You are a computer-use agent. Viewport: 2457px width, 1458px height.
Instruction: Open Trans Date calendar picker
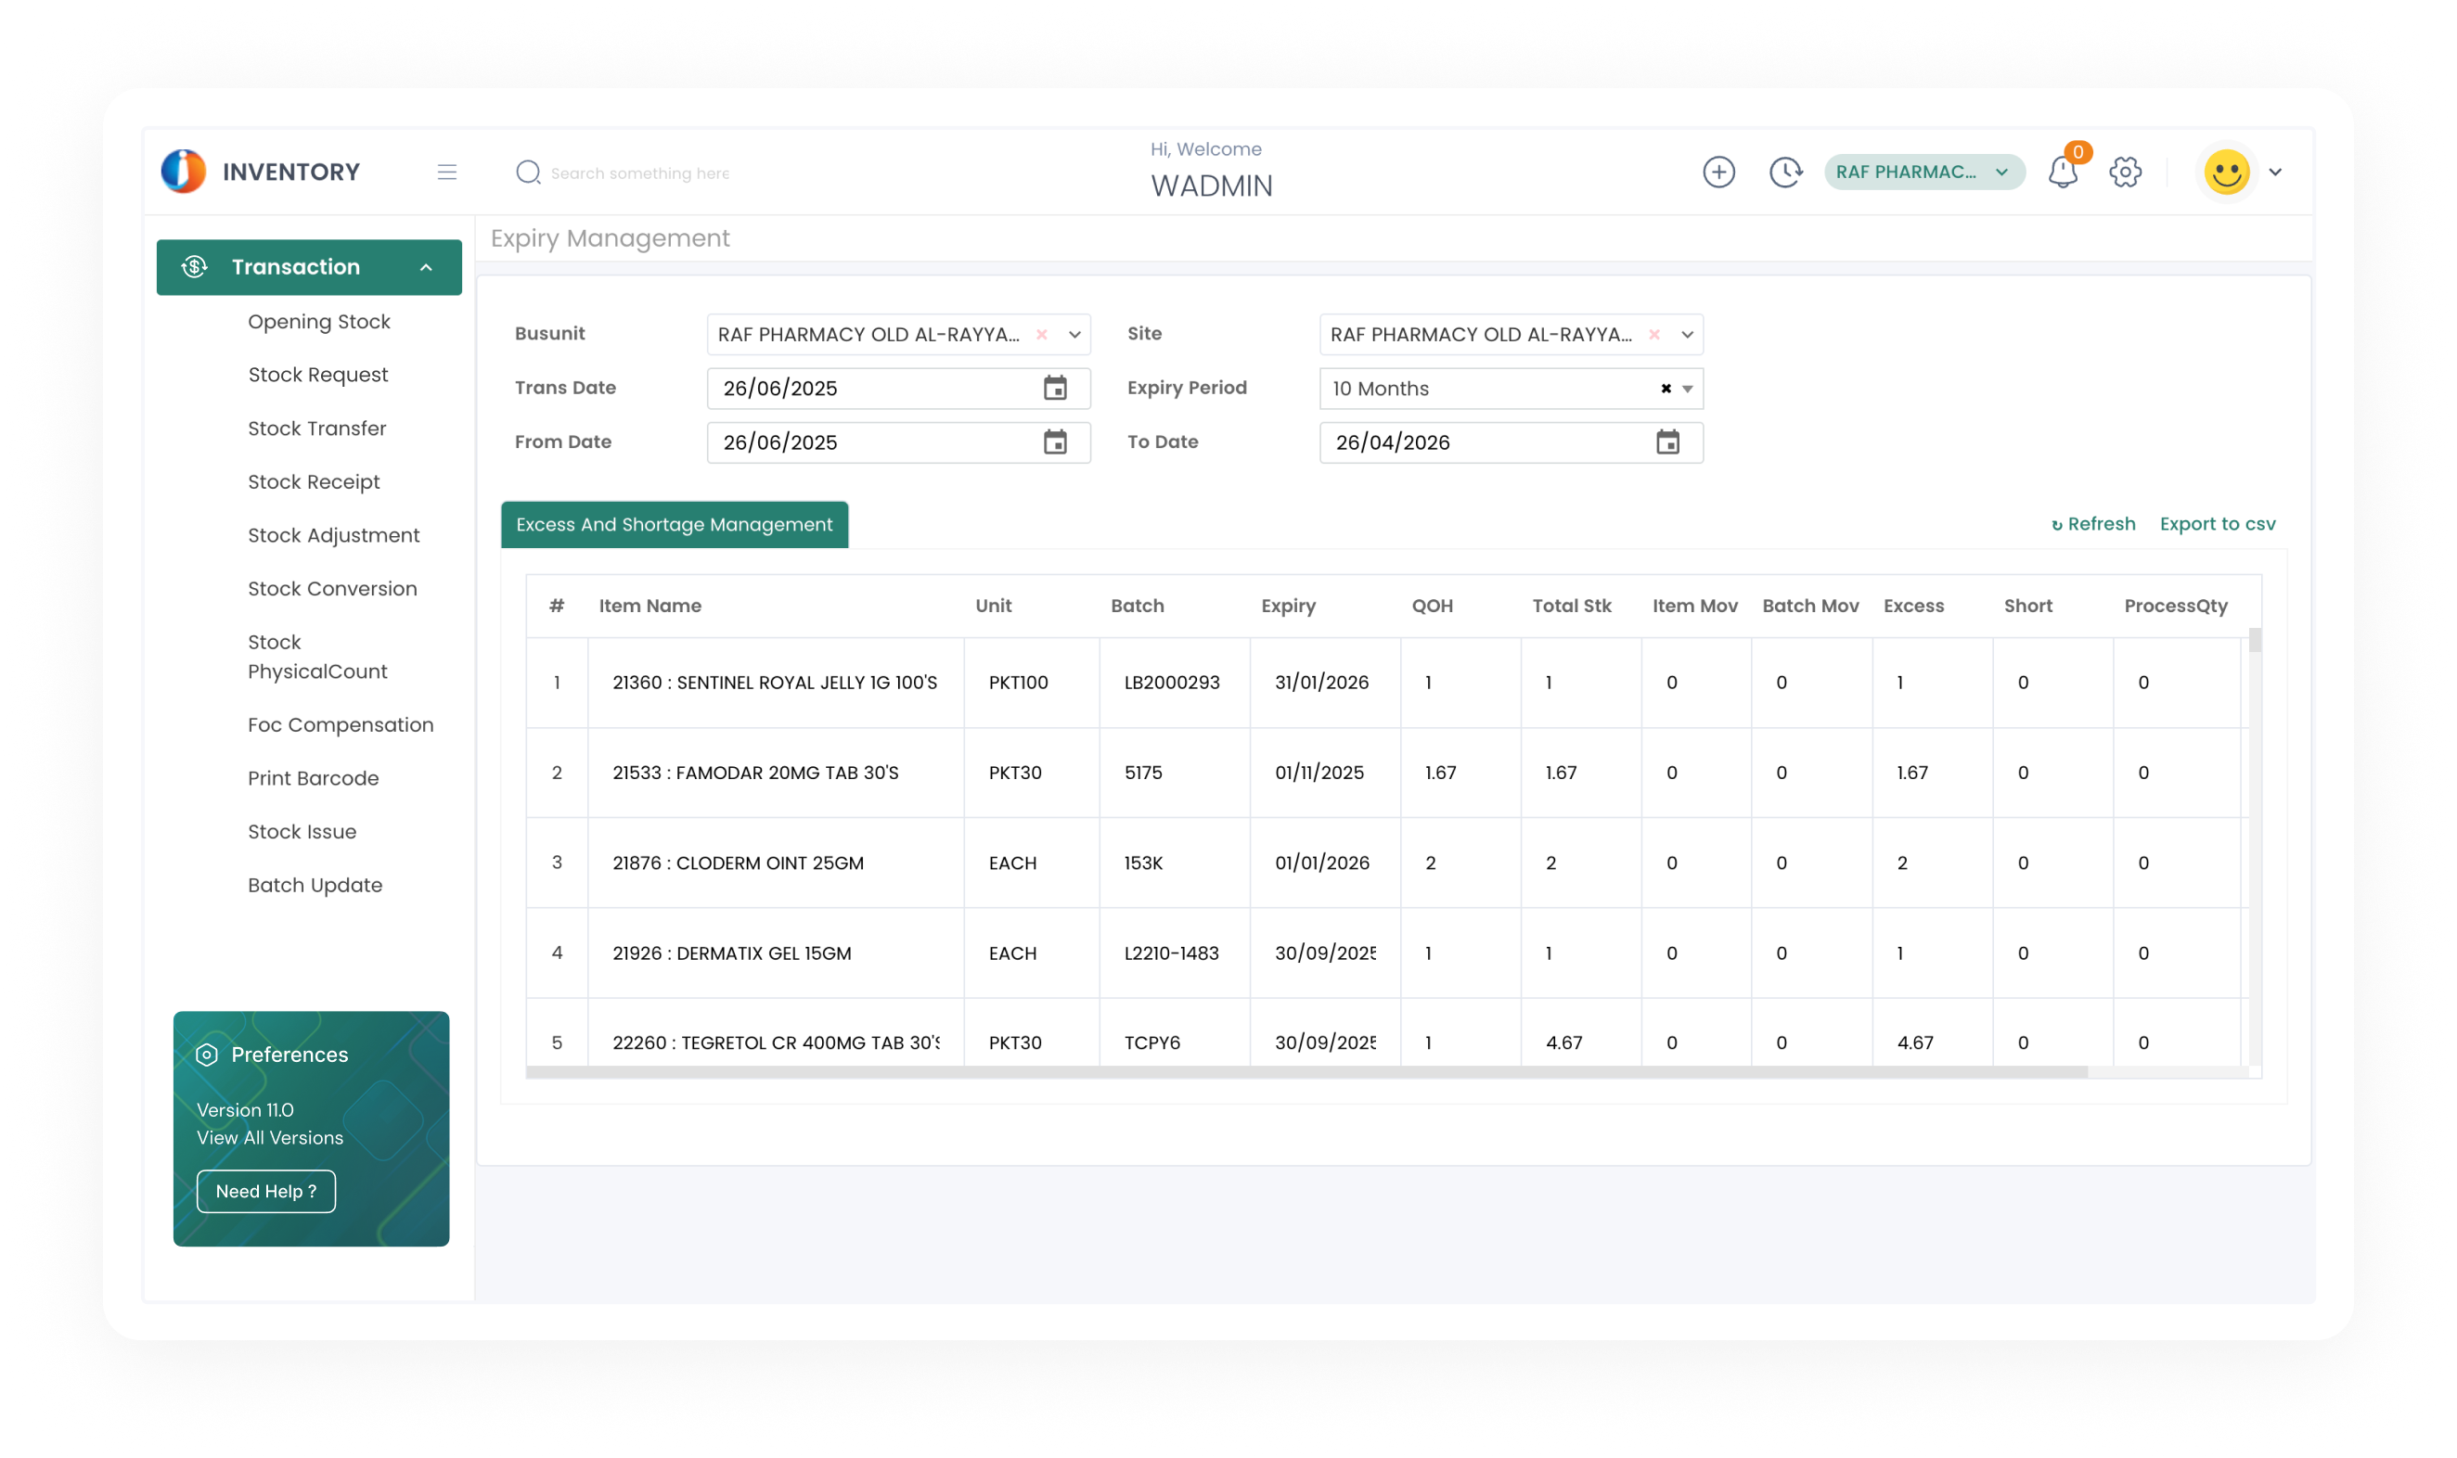[1055, 388]
